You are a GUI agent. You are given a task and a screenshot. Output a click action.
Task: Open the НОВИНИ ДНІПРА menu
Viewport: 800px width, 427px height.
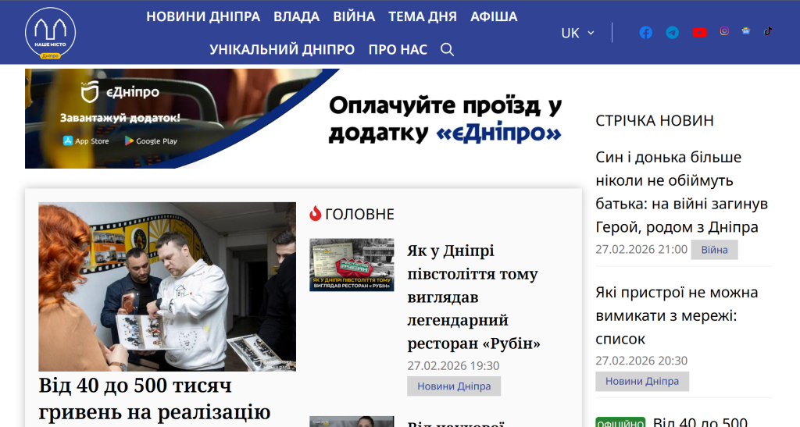pos(203,17)
